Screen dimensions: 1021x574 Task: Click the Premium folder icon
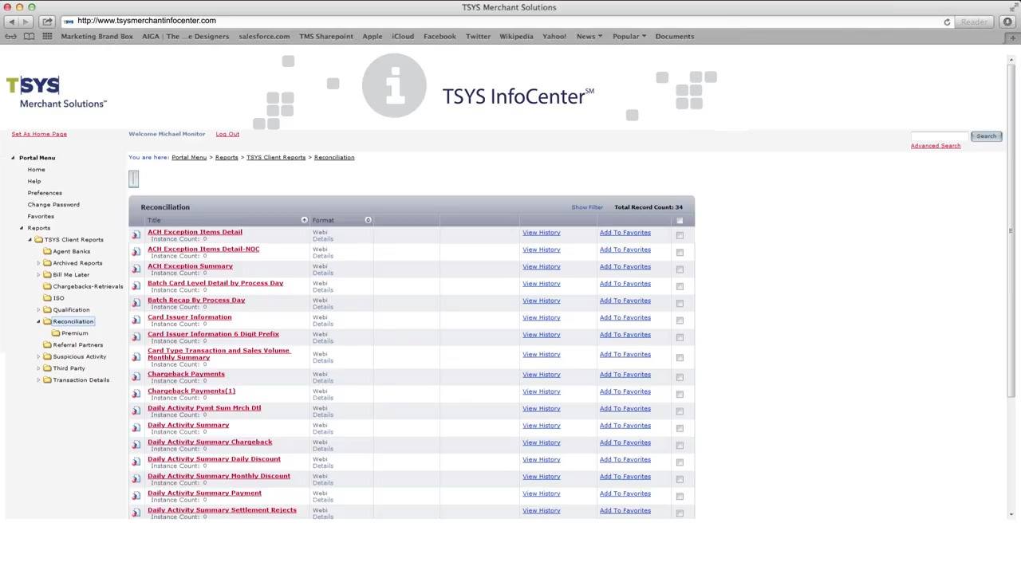56,332
